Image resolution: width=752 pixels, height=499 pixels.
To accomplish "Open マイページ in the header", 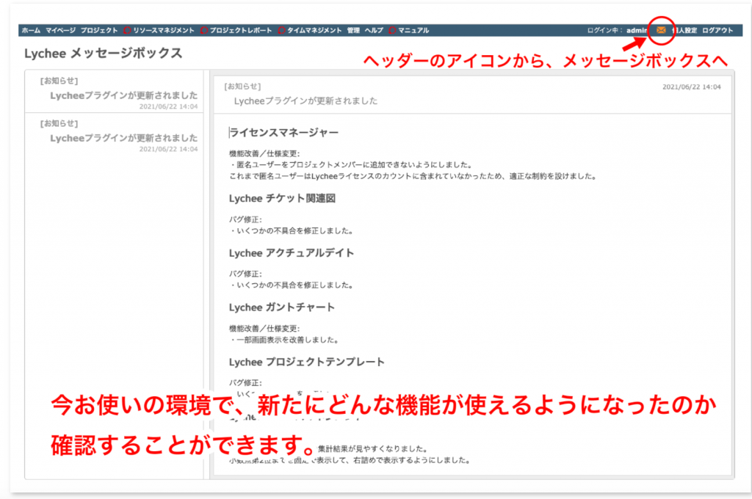I will [x=60, y=30].
